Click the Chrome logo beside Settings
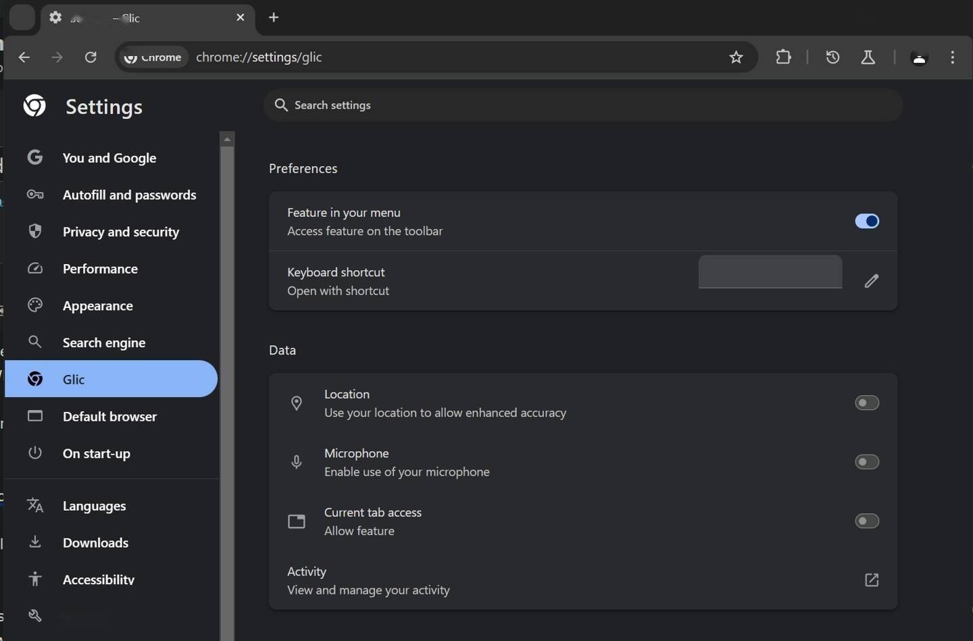Image resolution: width=973 pixels, height=641 pixels. click(x=34, y=105)
